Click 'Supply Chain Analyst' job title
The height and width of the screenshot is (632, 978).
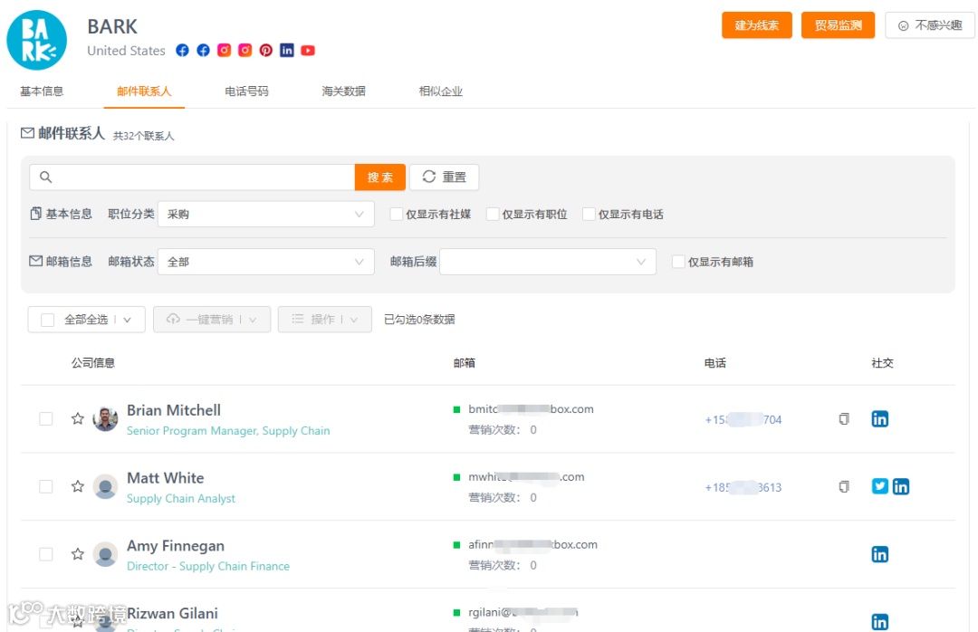pos(181,499)
